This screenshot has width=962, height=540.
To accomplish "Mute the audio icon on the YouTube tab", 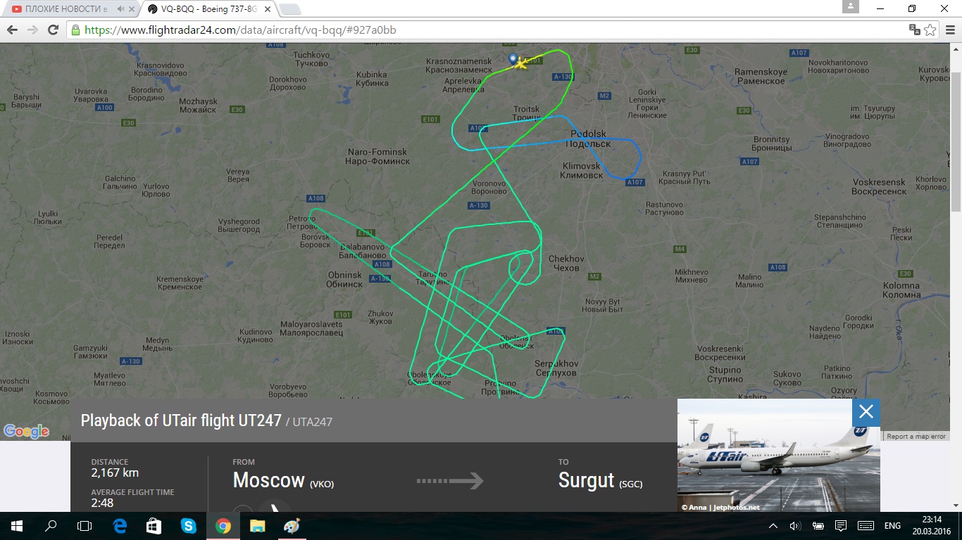I will [x=120, y=9].
